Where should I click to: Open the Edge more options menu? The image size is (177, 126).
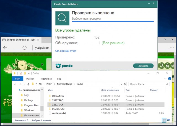(x=172, y=48)
